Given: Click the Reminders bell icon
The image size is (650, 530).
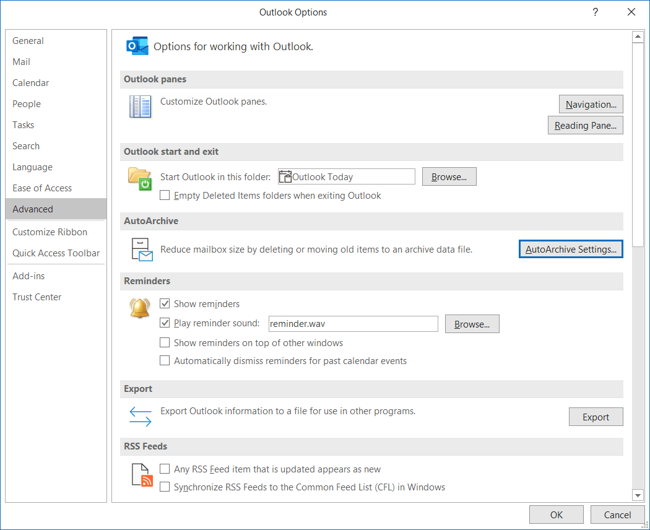Looking at the screenshot, I should (140, 308).
